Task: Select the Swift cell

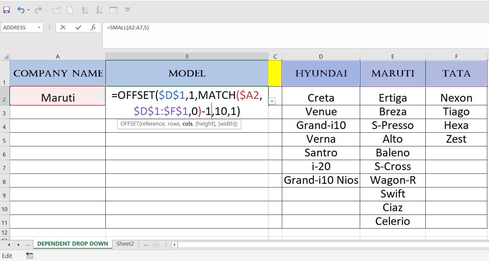Action: (393, 194)
